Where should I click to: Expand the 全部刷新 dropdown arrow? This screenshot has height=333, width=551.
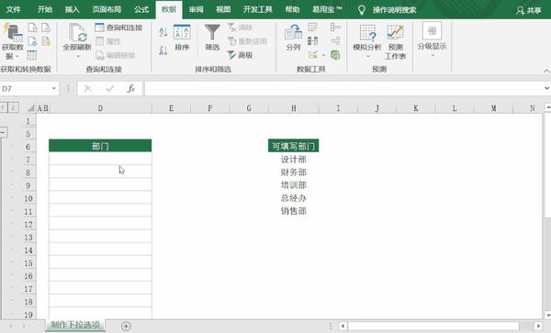pyautogui.click(x=77, y=56)
